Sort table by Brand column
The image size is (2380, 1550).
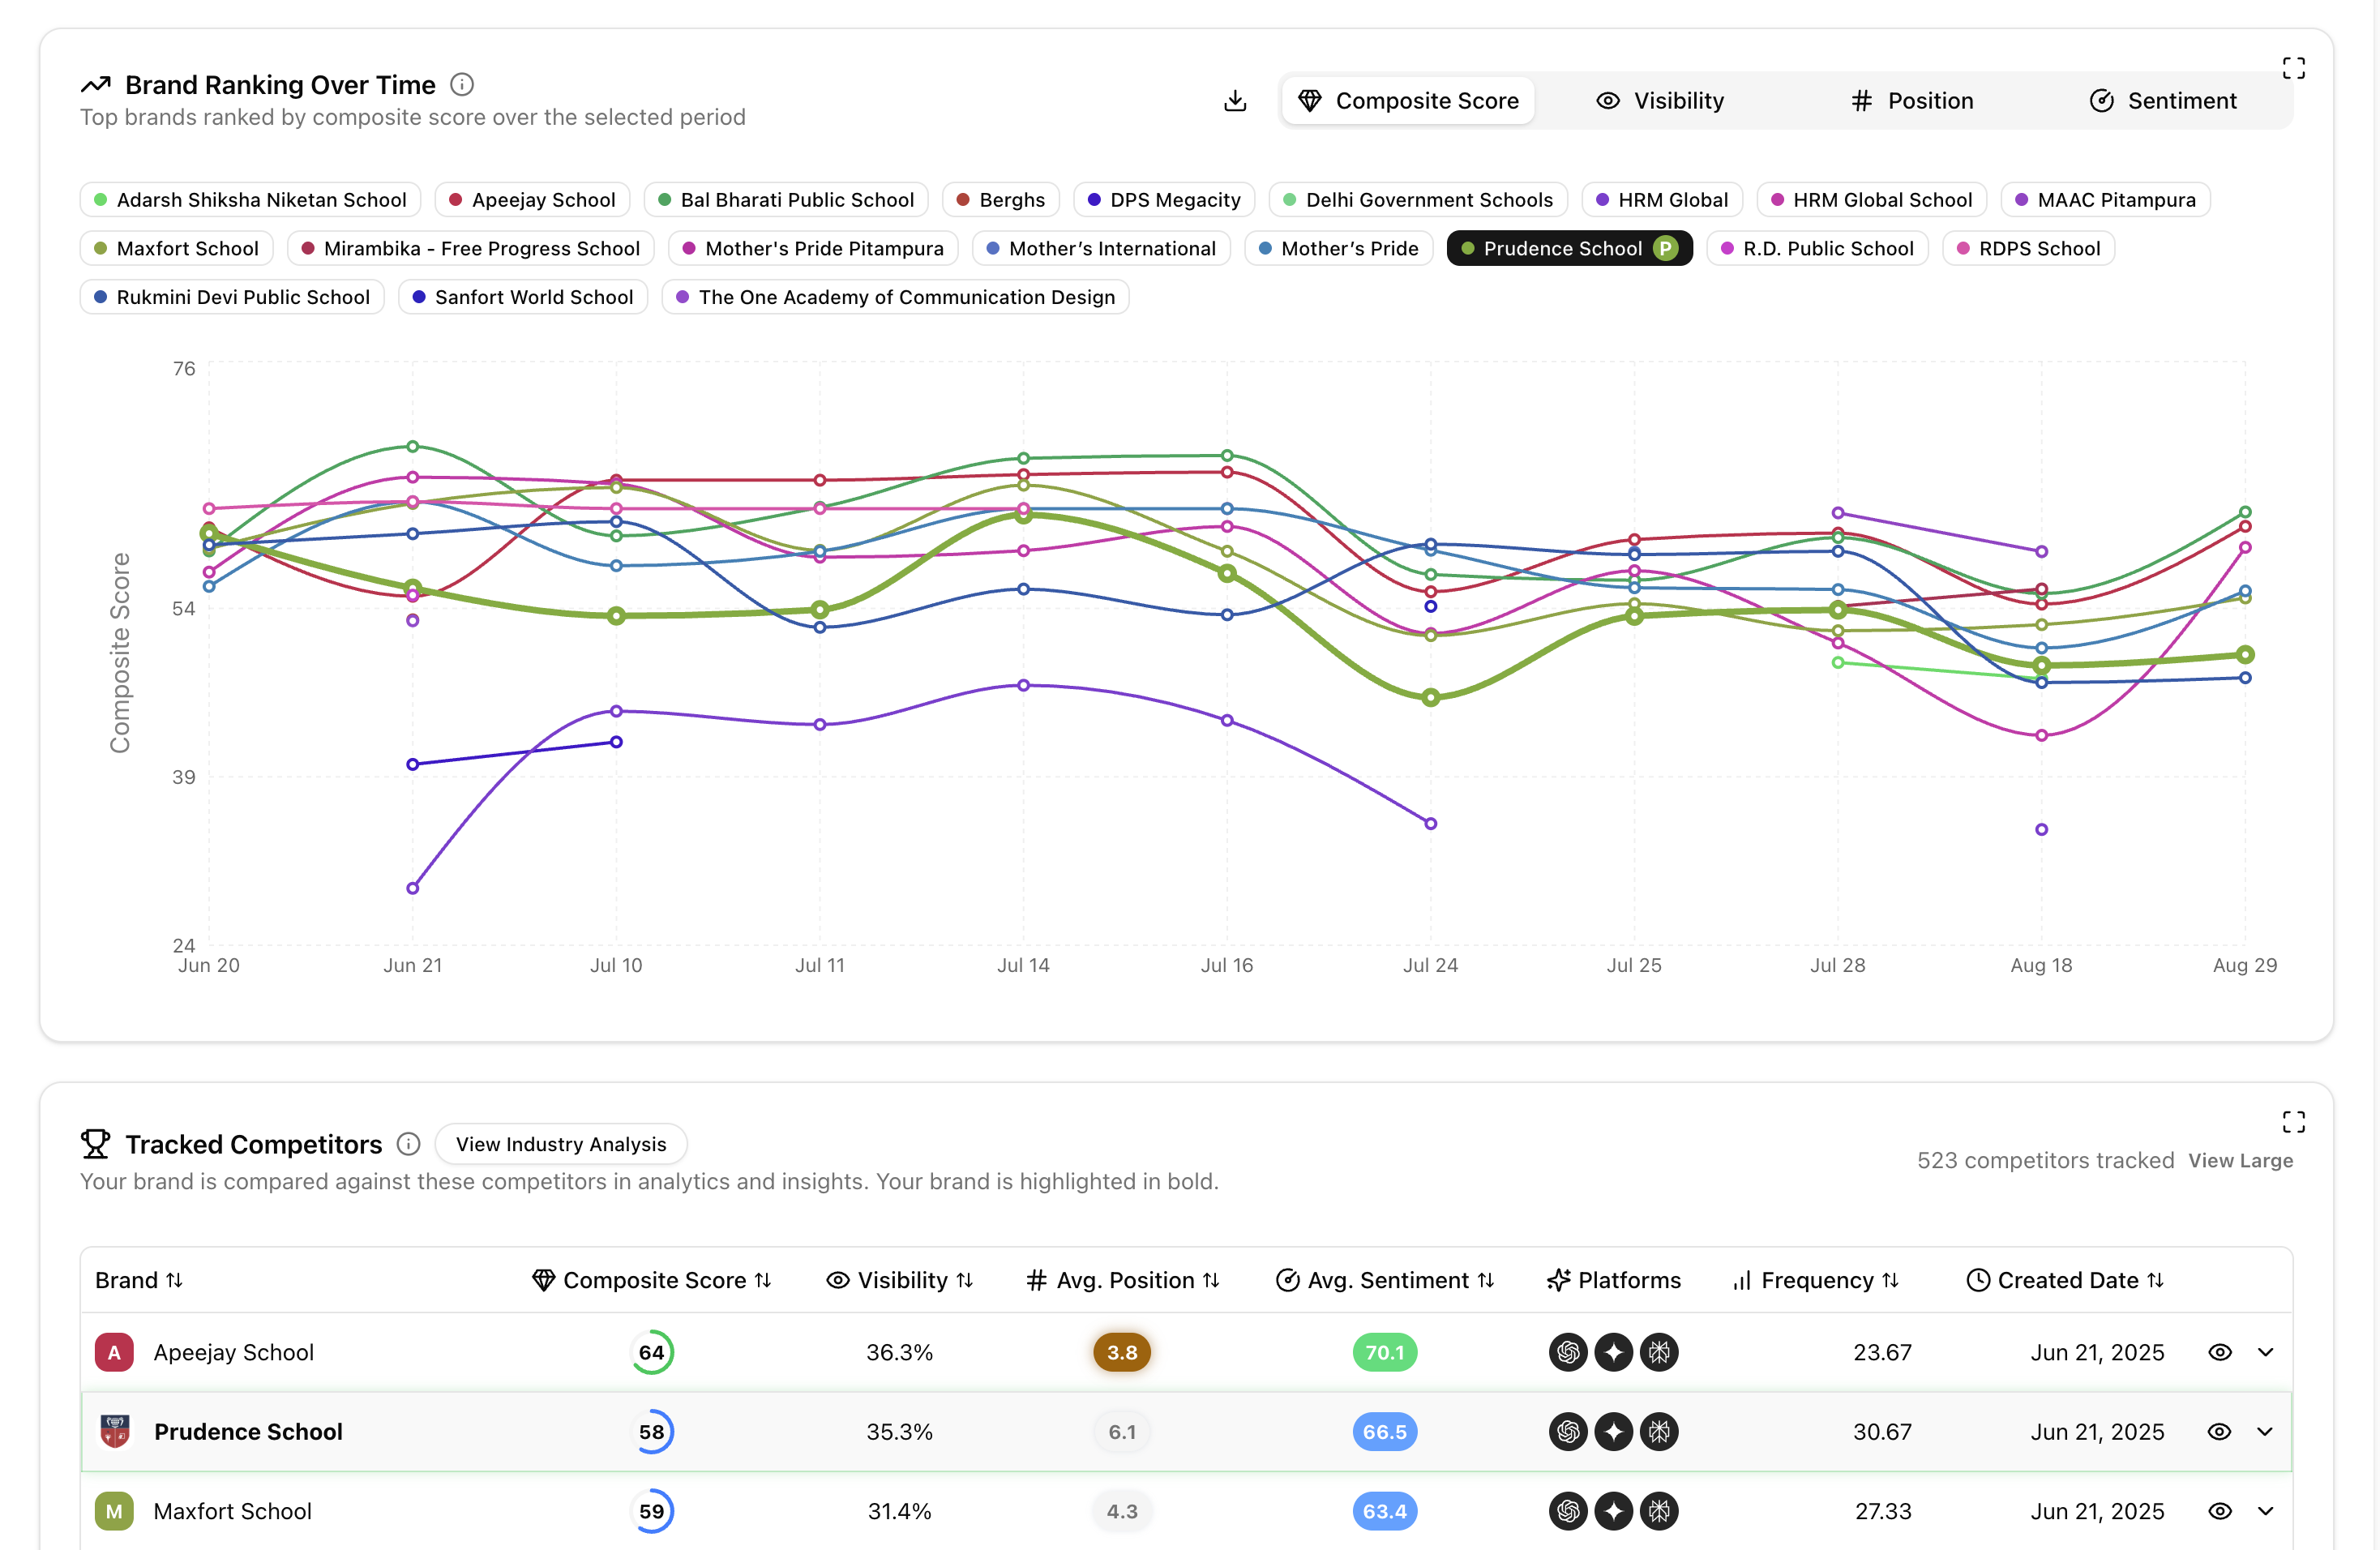click(x=139, y=1280)
